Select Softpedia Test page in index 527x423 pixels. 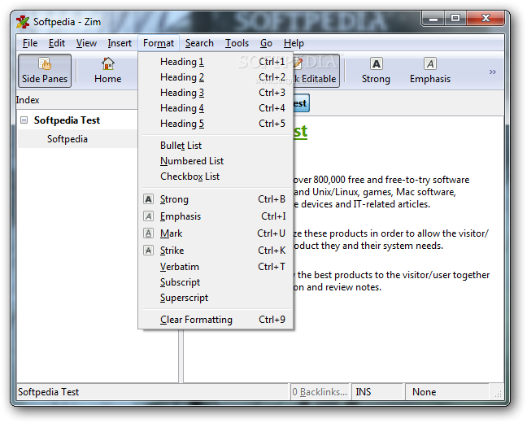pos(67,120)
